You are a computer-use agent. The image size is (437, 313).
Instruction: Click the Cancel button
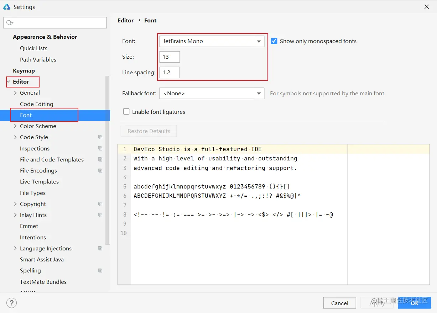click(x=339, y=303)
